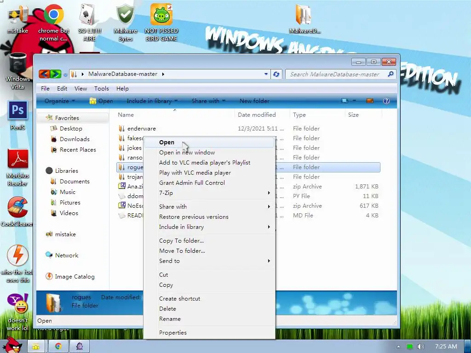The image size is (471, 353).
Task: Launch the Ps Photoshop desktop icon
Action: point(17,115)
